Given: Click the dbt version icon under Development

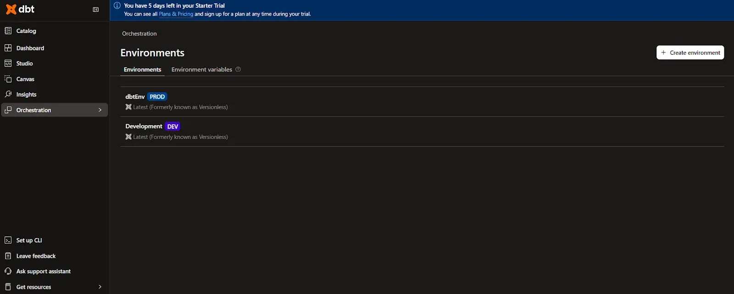Looking at the screenshot, I should tap(128, 137).
